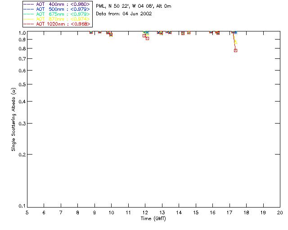Click the y-axis label 0.4
The width and height of the screenshot is (288, 230).
point(22,102)
